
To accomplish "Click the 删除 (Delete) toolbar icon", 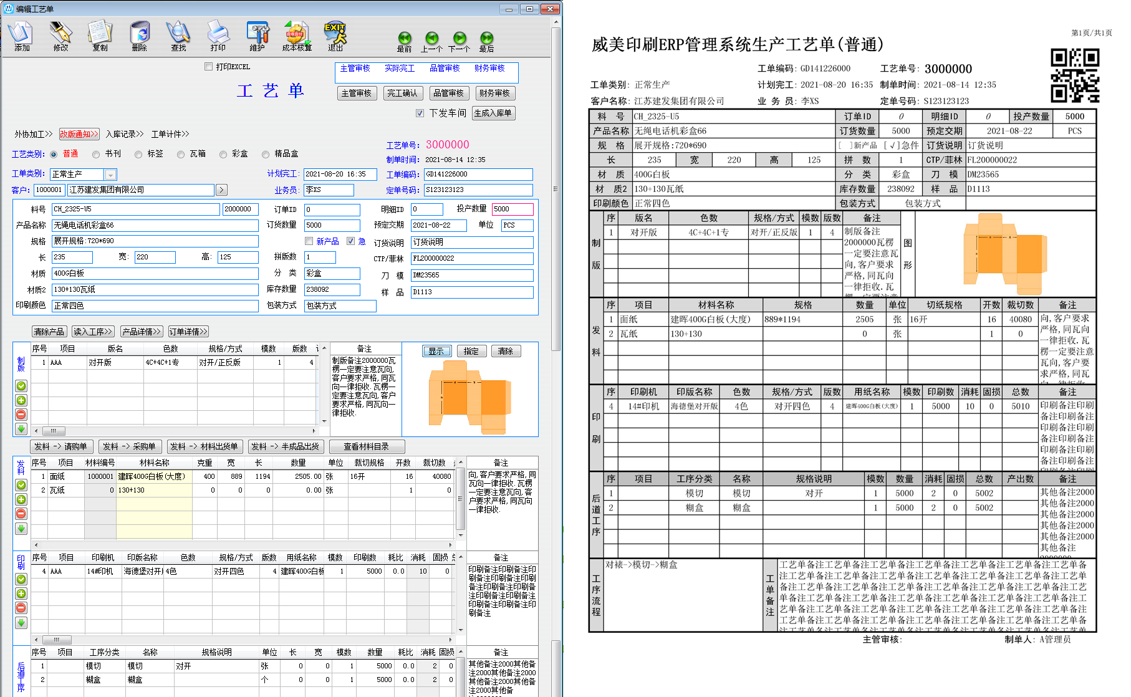I will (x=140, y=36).
